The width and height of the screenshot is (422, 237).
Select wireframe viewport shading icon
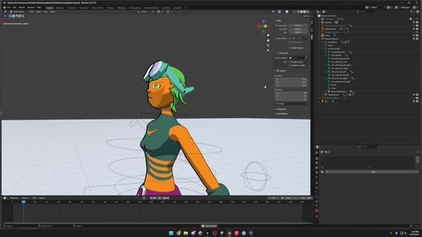(298, 12)
